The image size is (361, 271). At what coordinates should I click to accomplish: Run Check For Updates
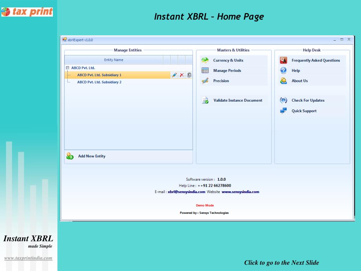pos(308,100)
